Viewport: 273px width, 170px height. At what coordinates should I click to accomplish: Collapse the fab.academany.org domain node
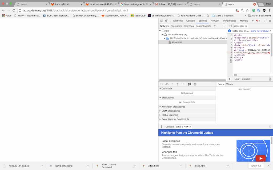162,35
